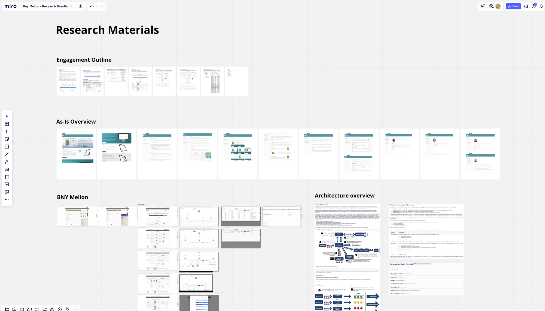Select the Pen drawing tool

(x=7, y=162)
